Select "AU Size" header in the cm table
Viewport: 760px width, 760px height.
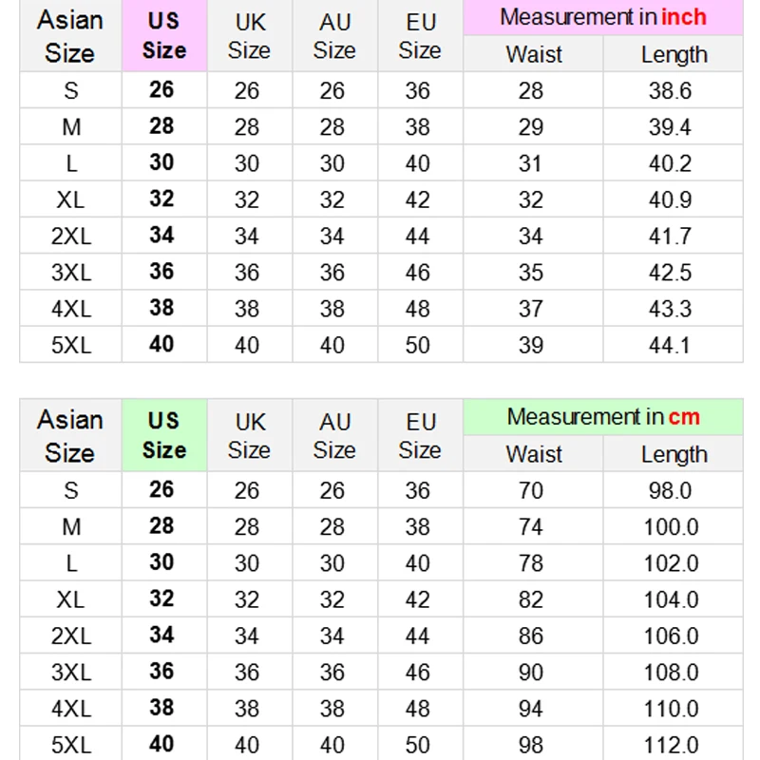coord(335,435)
